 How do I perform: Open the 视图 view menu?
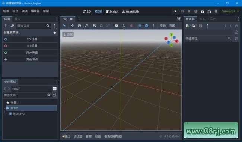[x=172, y=26]
